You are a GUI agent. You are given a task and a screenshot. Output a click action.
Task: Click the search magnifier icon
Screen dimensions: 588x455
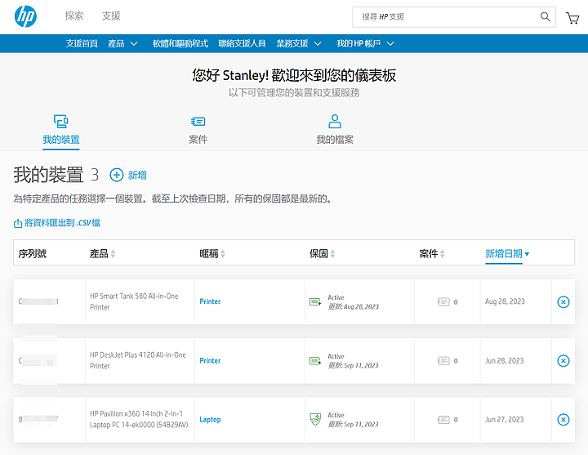545,16
